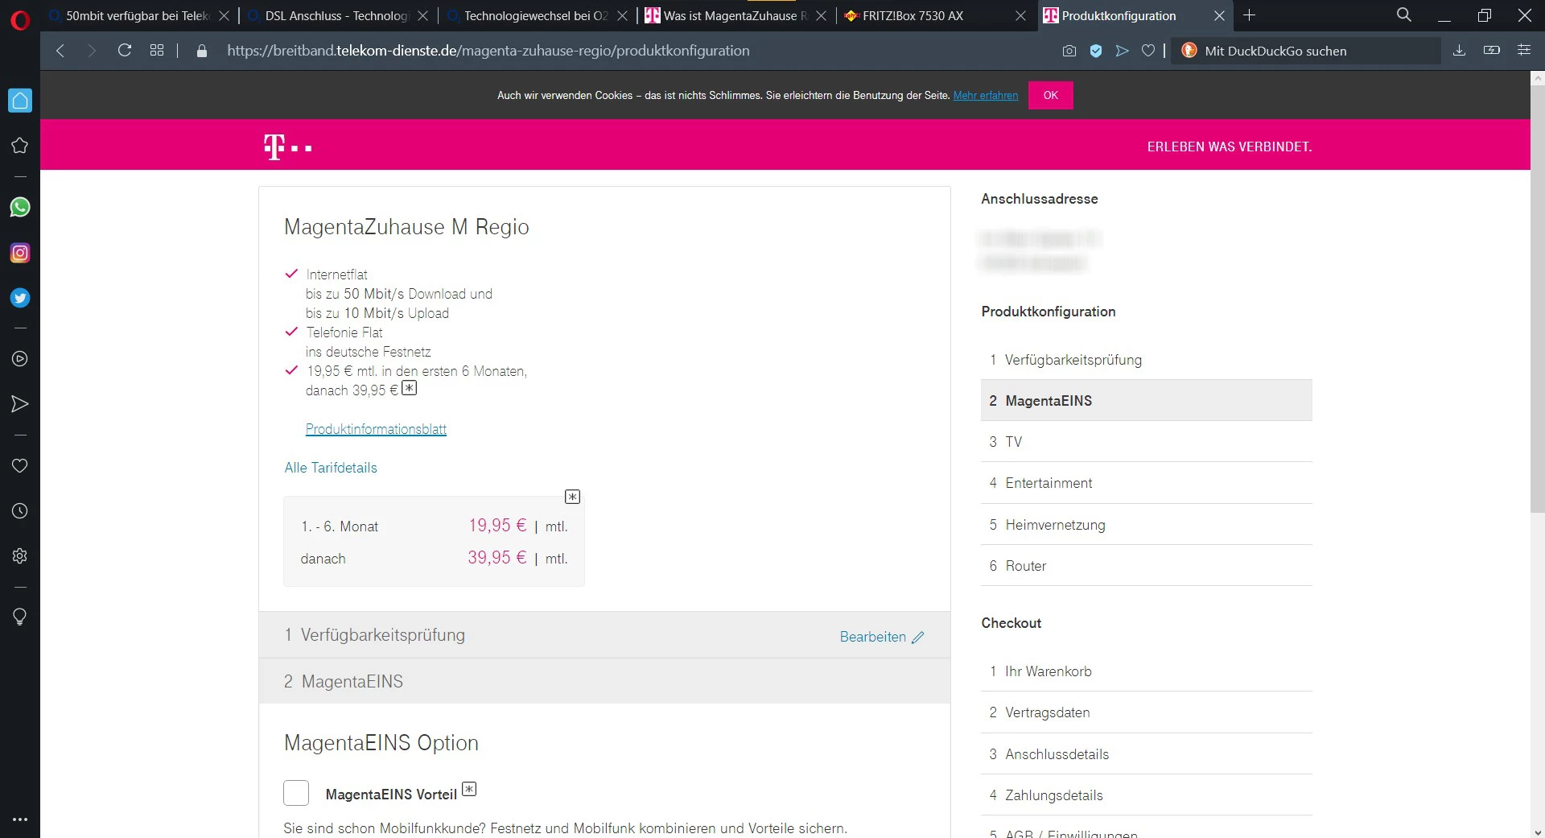Image resolution: width=1545 pixels, height=838 pixels.
Task: Open the lightbulb tips icon in sidebar
Action: (20, 617)
